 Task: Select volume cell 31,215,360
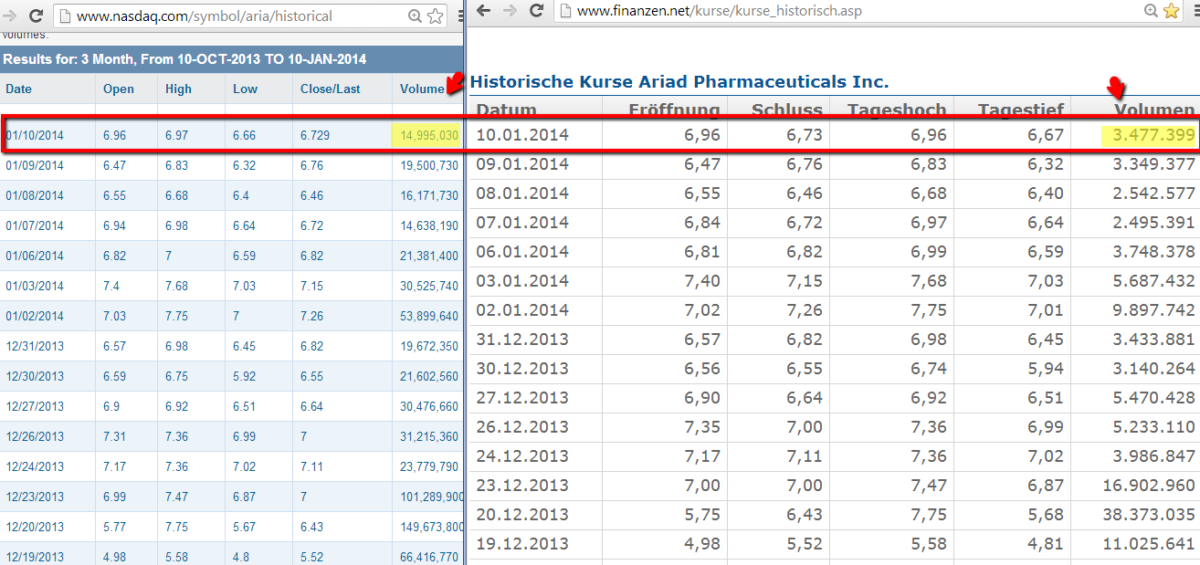[x=429, y=436]
